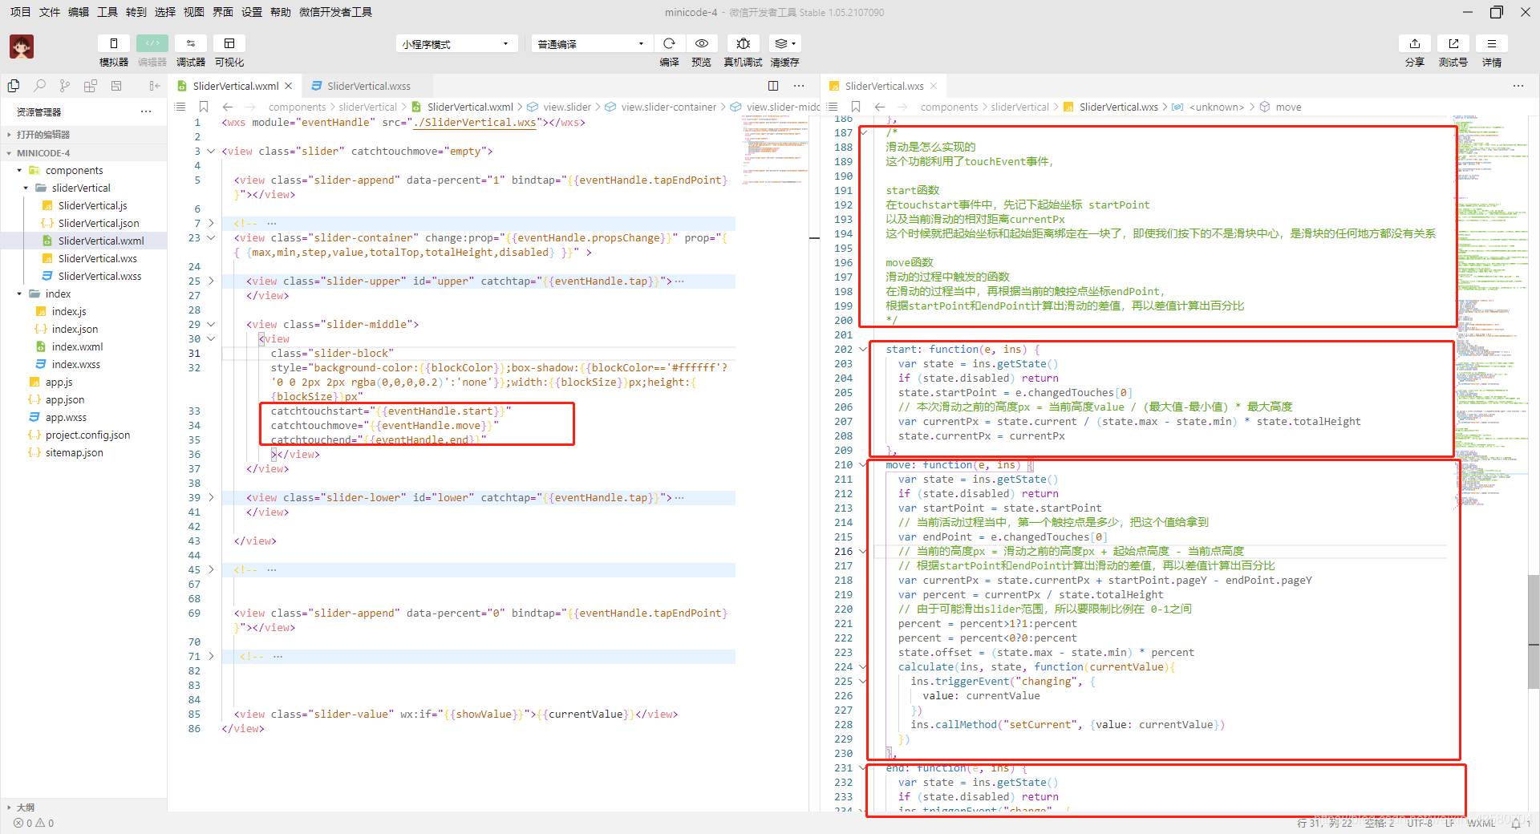The image size is (1540, 834).
Task: Expand the 大纲 outline section
Action: (x=83, y=807)
